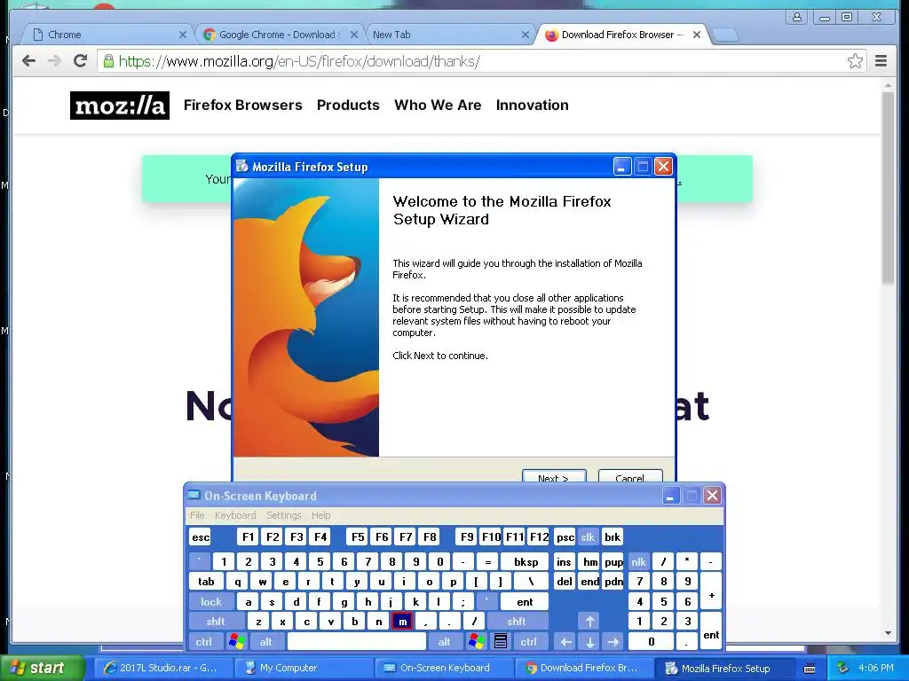This screenshot has height=681, width=909.
Task: Click the tab key on keyboard
Action: [206, 582]
